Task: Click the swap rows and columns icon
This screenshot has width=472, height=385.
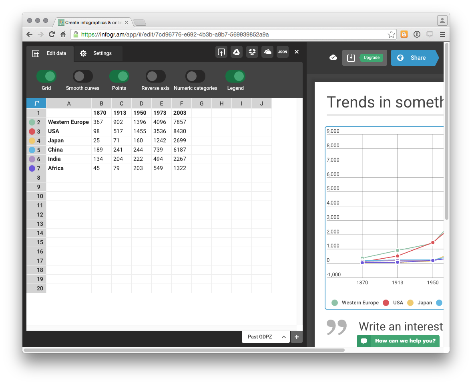Action: [x=36, y=103]
